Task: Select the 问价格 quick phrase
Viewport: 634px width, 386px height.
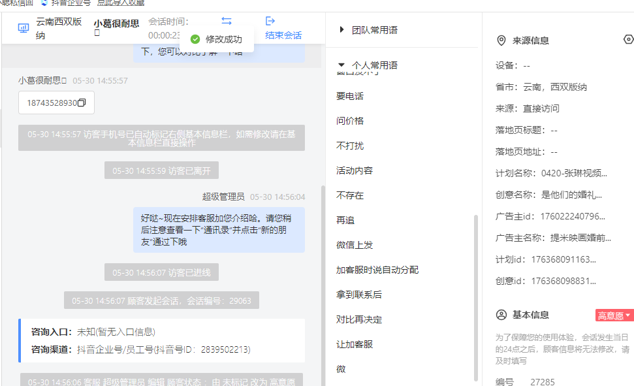Action: point(350,121)
